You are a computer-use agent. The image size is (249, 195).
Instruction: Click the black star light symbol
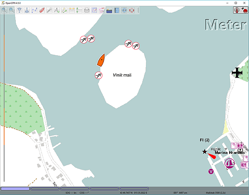pos(205,151)
